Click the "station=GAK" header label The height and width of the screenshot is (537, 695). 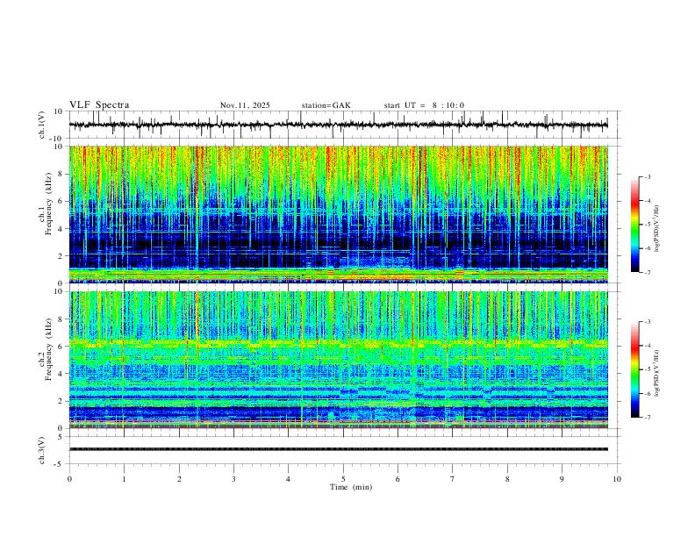[x=326, y=105]
